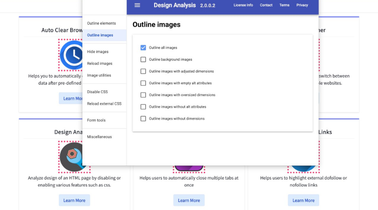Image resolution: width=378 pixels, height=210 pixels.
Task: Click the Design Analysis title in header
Action: click(x=175, y=5)
